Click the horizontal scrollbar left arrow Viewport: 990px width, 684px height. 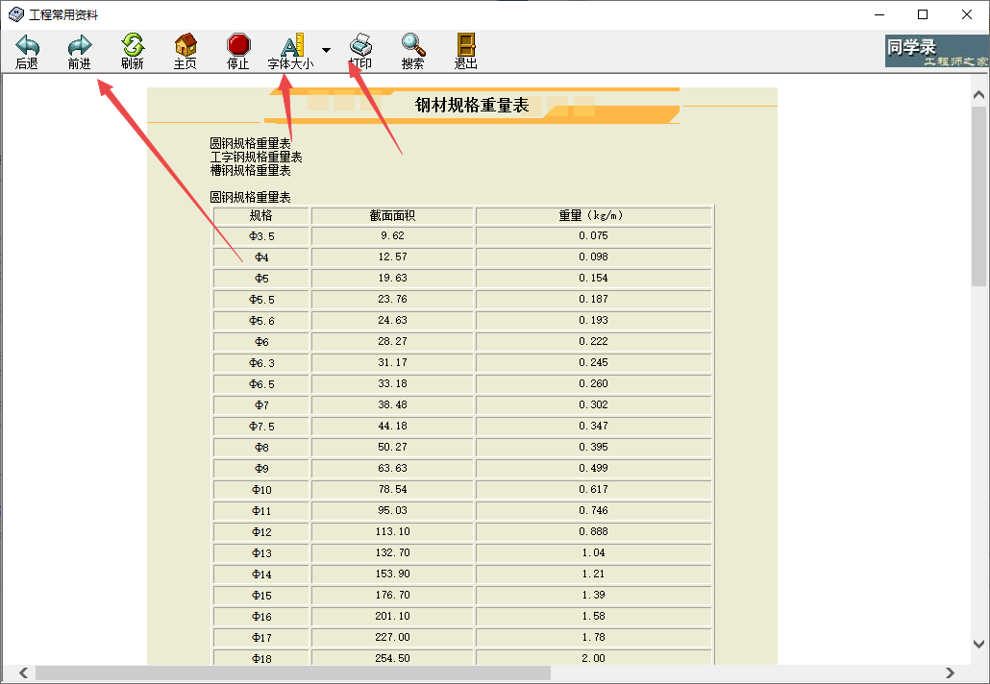[x=23, y=673]
